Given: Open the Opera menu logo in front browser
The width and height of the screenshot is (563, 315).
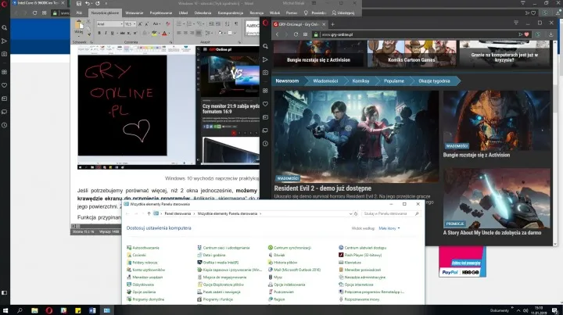Looking at the screenshot, I should [266, 22].
